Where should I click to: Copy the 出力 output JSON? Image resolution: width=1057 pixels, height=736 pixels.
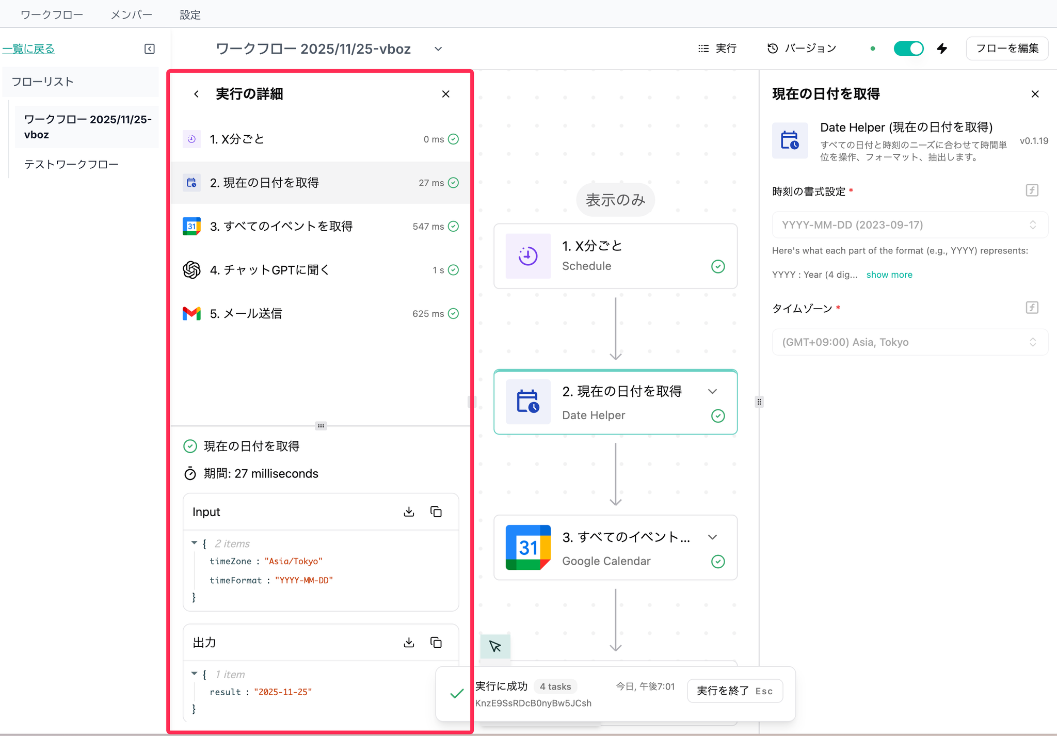pos(436,642)
